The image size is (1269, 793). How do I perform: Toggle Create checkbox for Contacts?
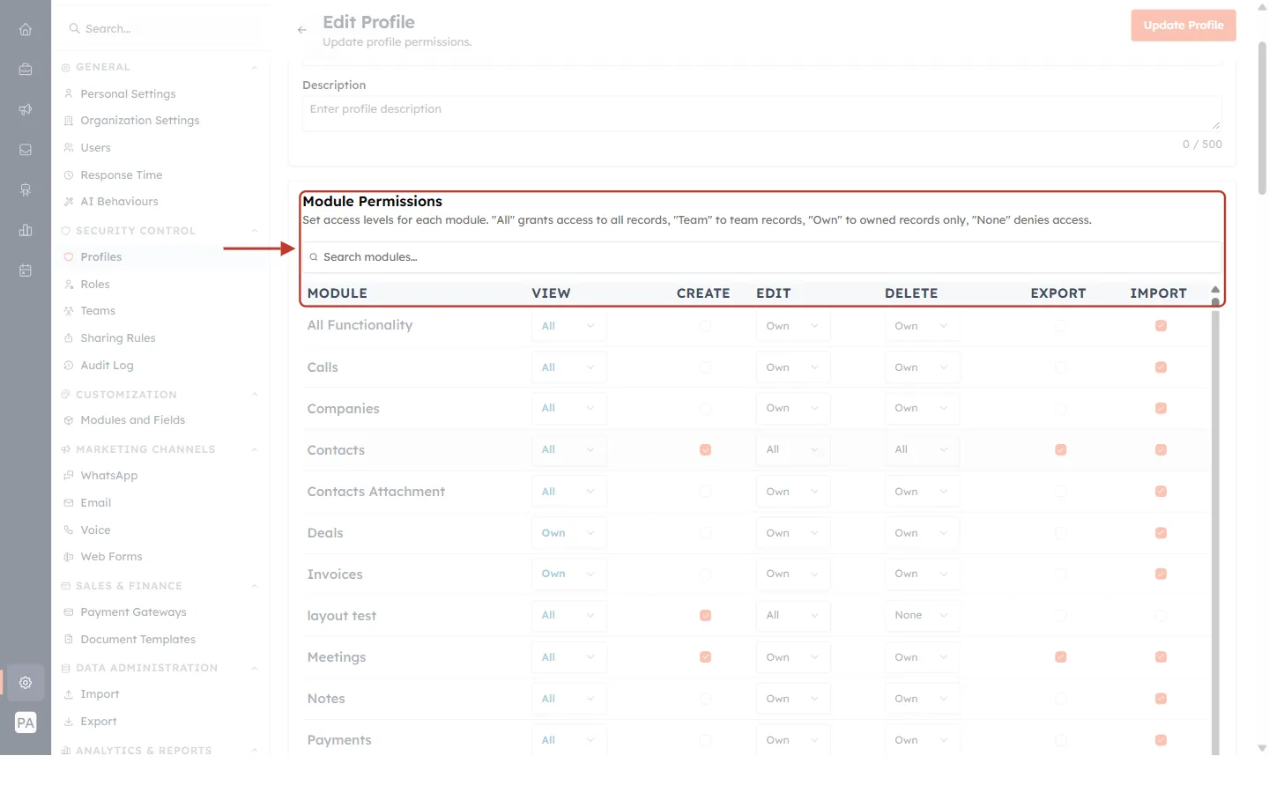point(705,450)
